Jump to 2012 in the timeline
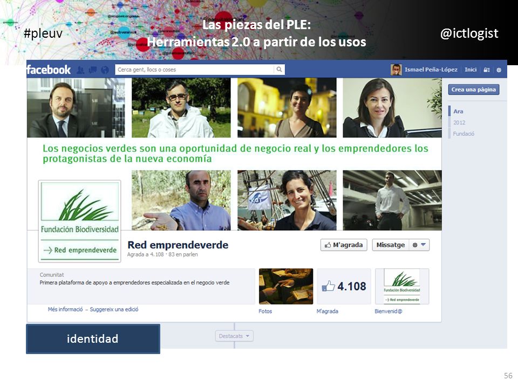 click(x=459, y=122)
